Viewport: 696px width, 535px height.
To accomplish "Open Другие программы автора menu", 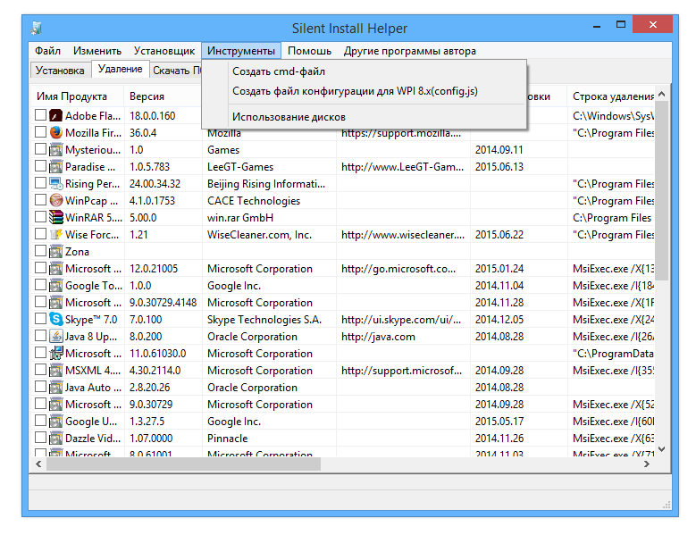I will pyautogui.click(x=410, y=51).
